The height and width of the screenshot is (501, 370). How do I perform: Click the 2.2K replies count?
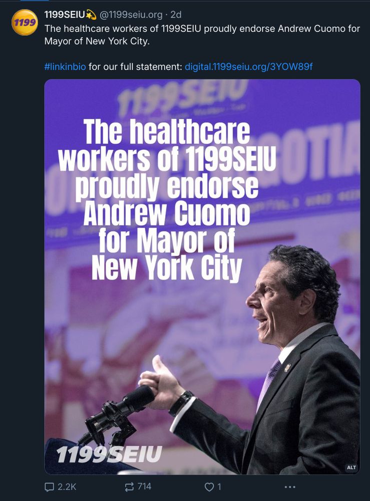[x=67, y=487]
